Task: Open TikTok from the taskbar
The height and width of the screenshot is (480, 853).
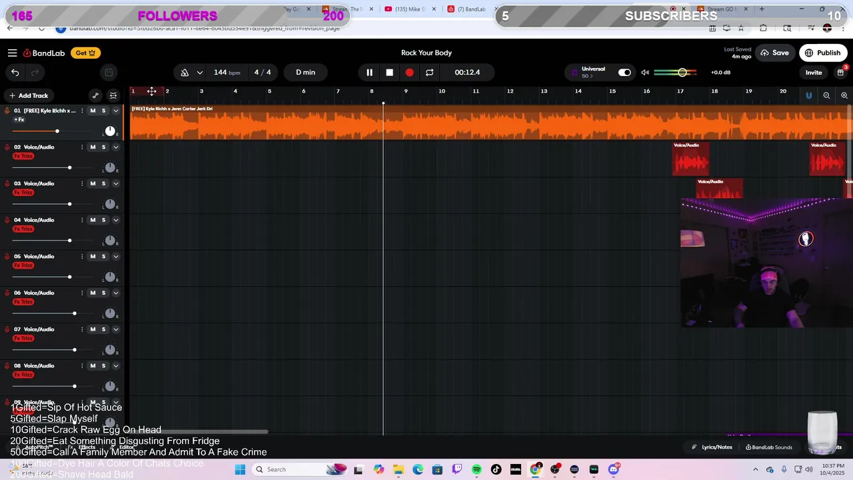Action: [496, 469]
